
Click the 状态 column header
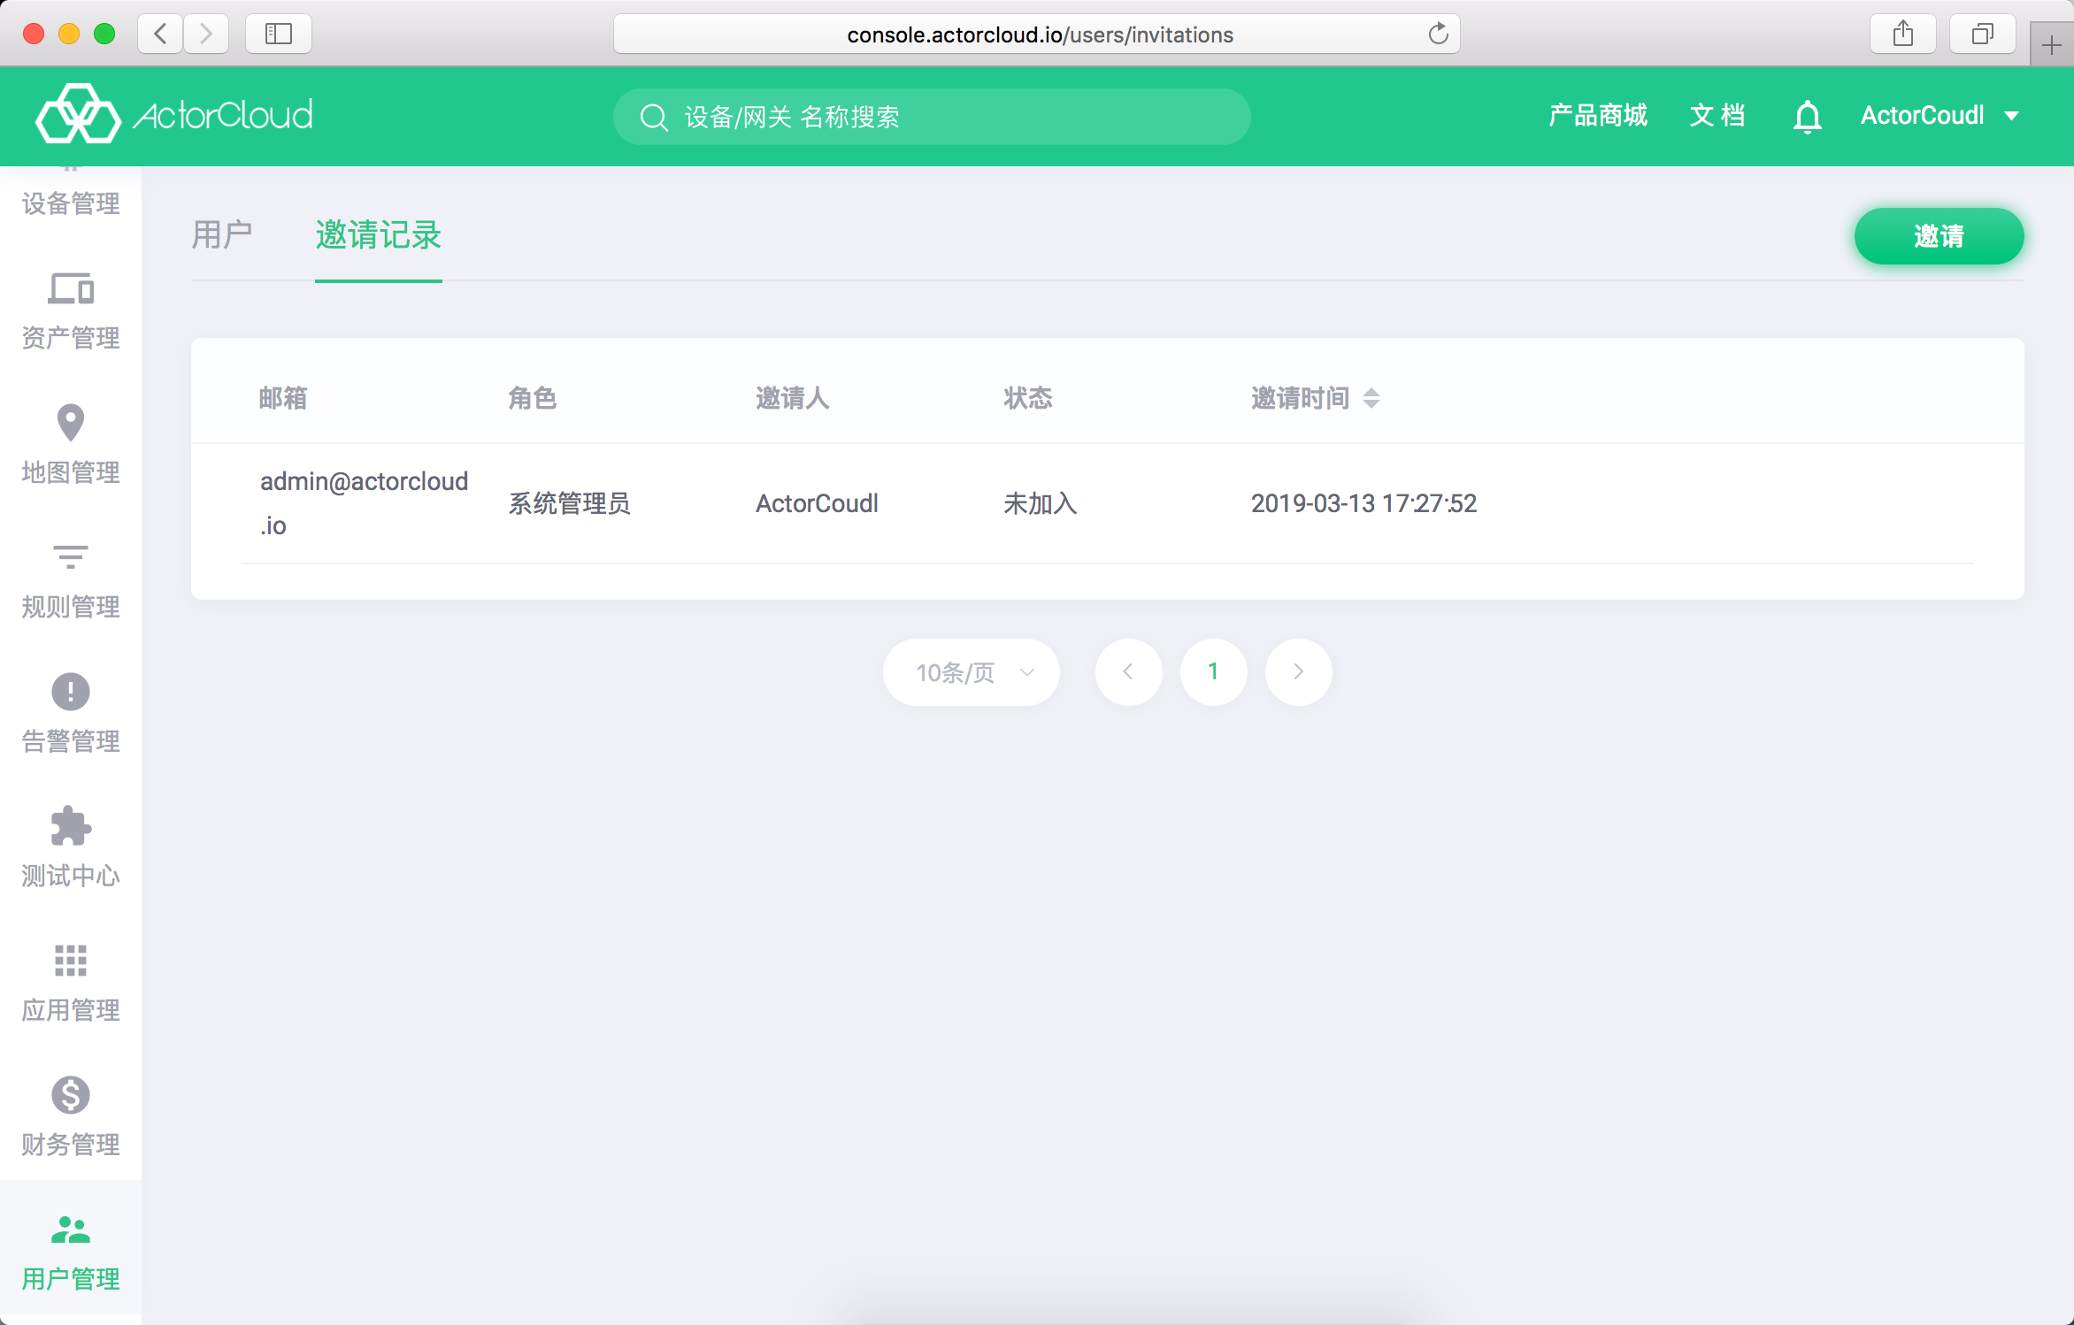tap(1027, 398)
